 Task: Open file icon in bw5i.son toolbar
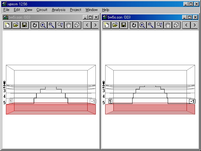pyautogui.click(x=16, y=25)
